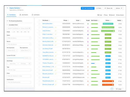Image resolution: width=130 pixels, height=97 pixels.
Task: Click the Not Shortlisted info icon for Sheldon_Cooper
Action: point(113,85)
